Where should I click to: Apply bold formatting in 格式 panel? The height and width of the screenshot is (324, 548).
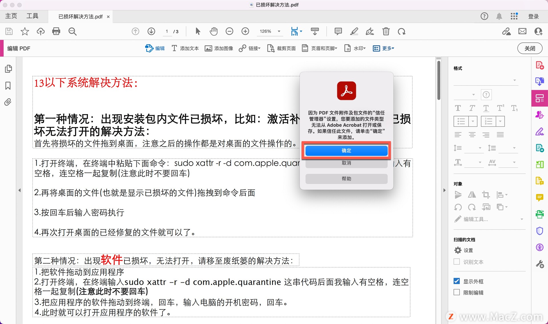click(x=458, y=108)
